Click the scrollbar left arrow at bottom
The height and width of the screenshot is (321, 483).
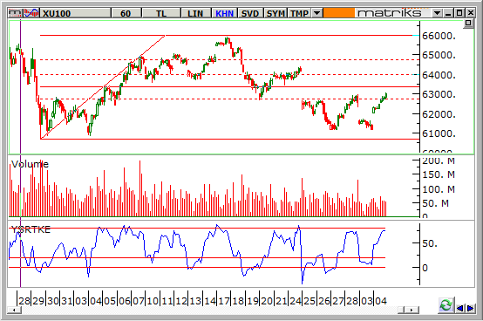14,310
